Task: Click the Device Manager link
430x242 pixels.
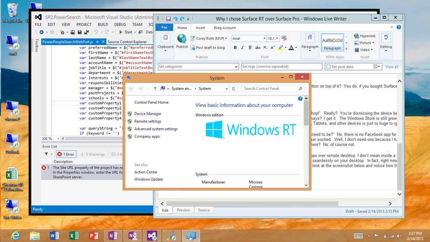Action: point(148,113)
